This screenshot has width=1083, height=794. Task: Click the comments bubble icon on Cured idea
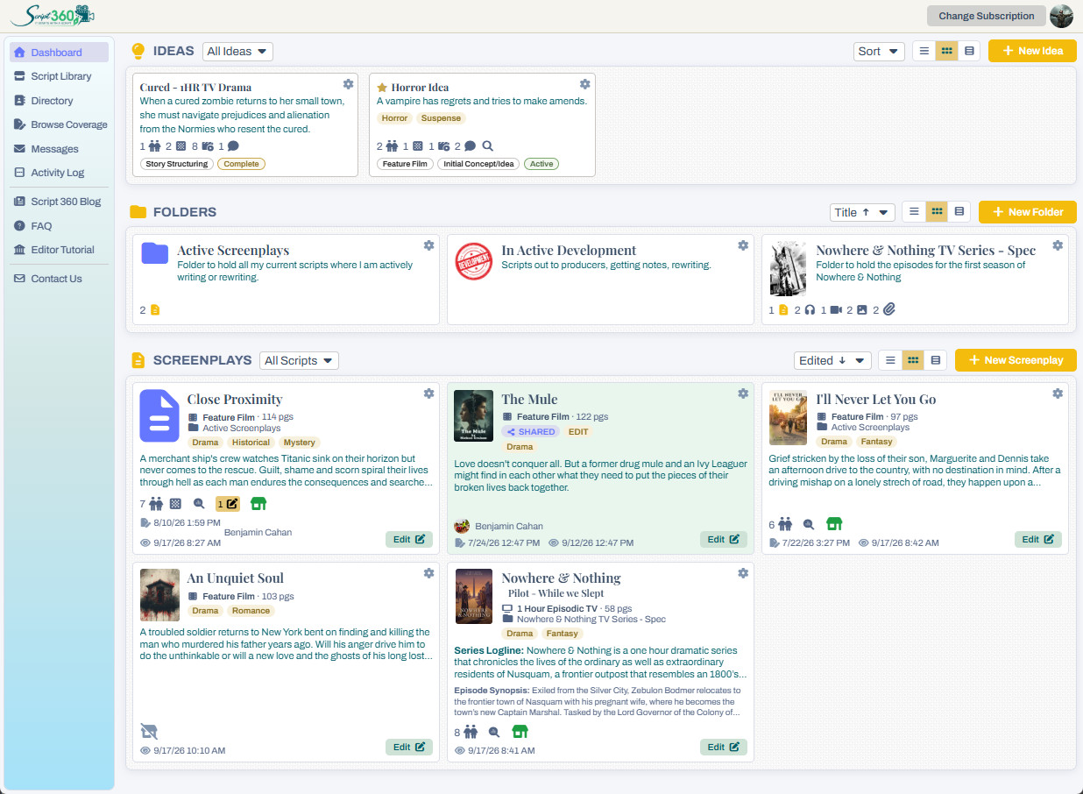233,146
